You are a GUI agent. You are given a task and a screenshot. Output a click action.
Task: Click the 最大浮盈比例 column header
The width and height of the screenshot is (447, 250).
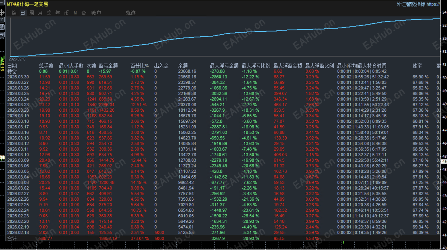coord(320,66)
